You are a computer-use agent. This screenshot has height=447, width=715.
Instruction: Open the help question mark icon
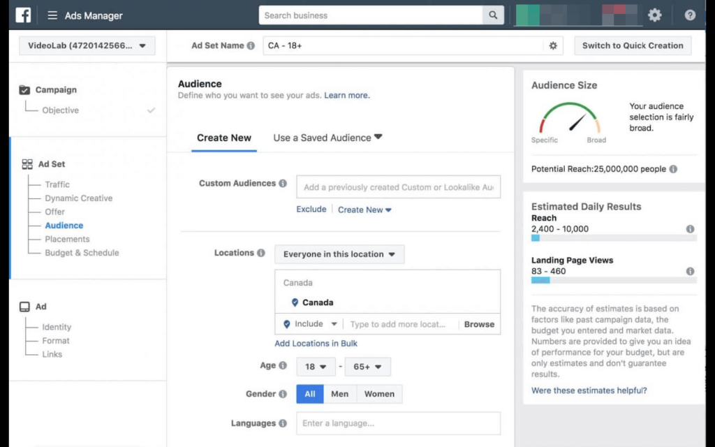[x=690, y=15]
